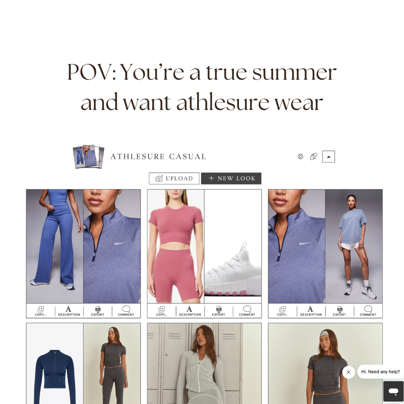Comment on the blue tee look
Screen dimensions: 404x404
coord(368,311)
